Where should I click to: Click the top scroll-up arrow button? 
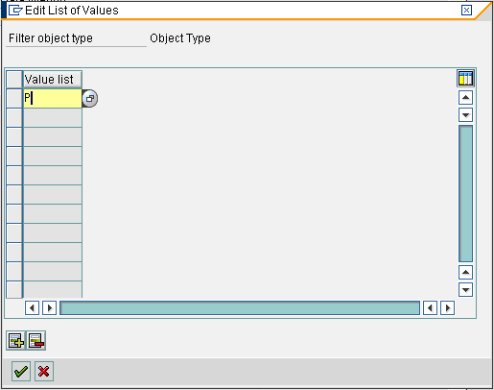tap(465, 98)
